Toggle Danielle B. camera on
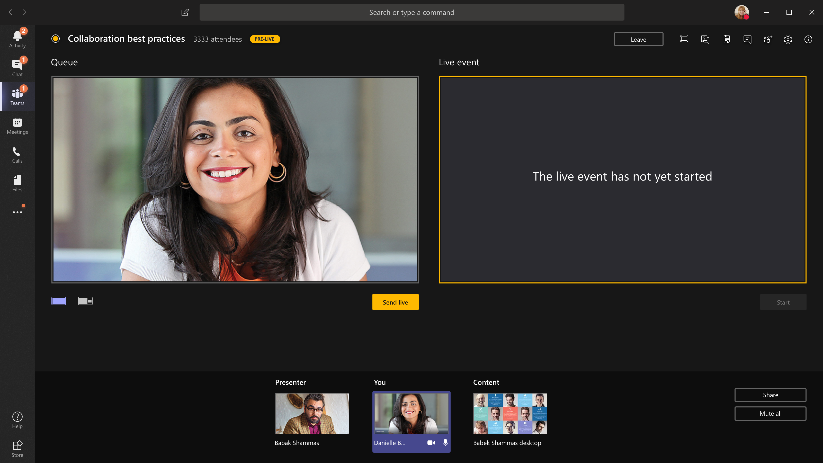Screen dimensions: 823x463 (431, 443)
